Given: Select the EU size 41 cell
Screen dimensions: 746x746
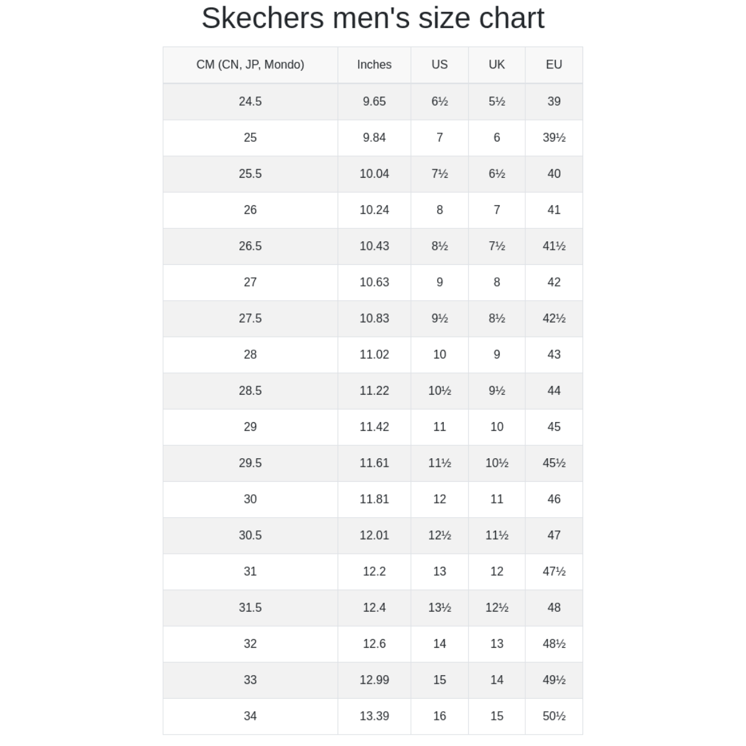Looking at the screenshot, I should [554, 210].
